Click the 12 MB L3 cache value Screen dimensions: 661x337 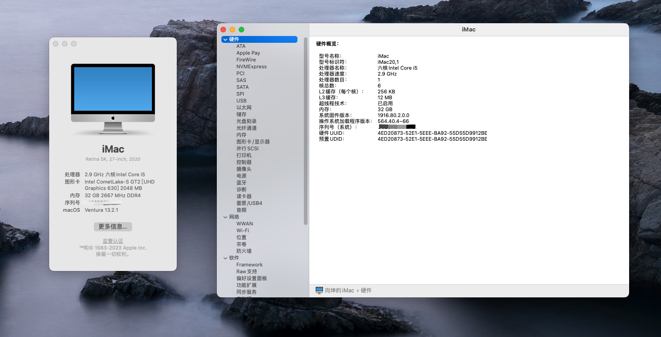pyautogui.click(x=385, y=97)
